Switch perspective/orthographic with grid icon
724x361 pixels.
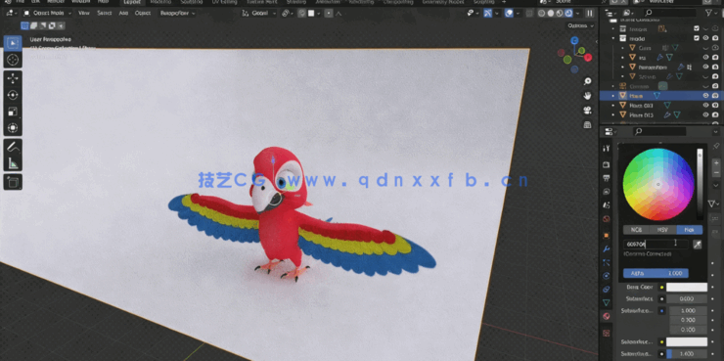(587, 124)
